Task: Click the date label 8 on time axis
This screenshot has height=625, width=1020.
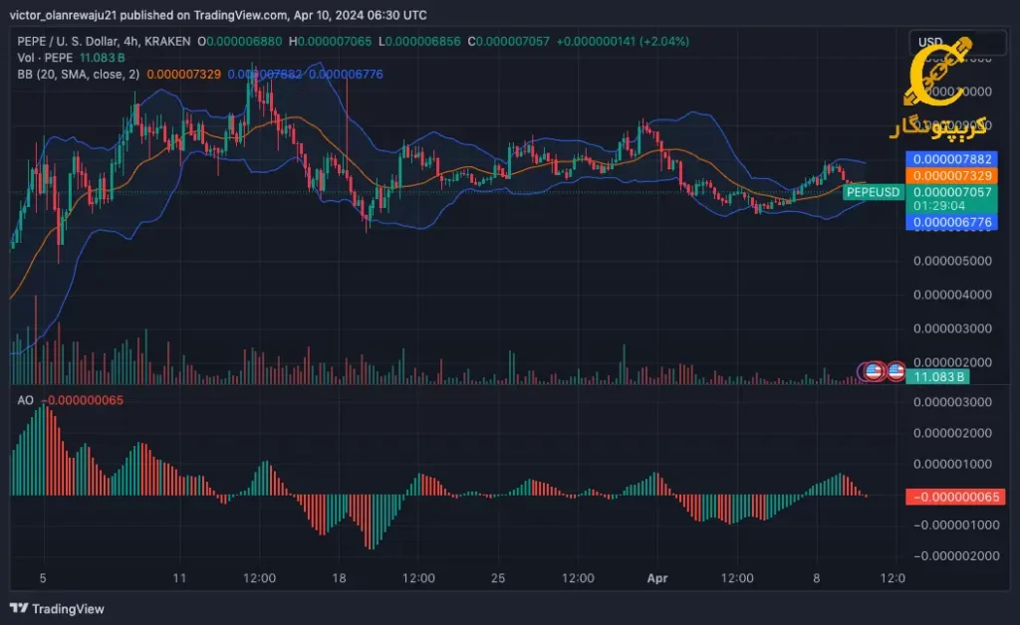Action: [817, 578]
